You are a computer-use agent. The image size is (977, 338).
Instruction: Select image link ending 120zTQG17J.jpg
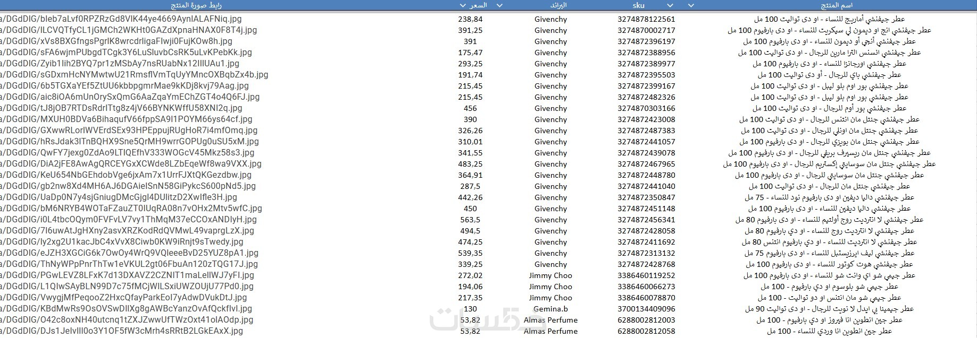tap(129, 264)
